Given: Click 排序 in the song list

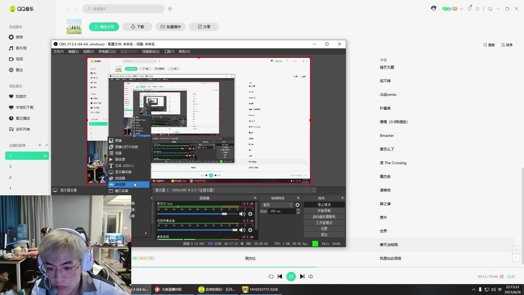Looking at the screenshot, I should point(507,45).
